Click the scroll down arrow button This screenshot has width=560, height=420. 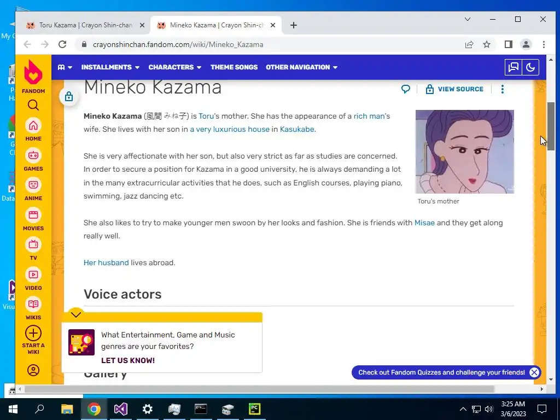(x=551, y=380)
